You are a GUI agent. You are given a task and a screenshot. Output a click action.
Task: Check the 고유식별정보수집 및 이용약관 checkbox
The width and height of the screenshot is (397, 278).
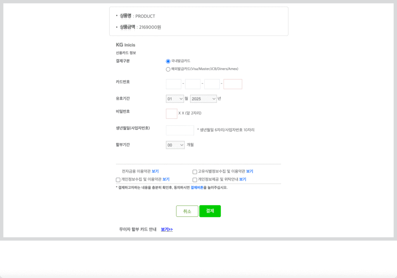(195, 171)
